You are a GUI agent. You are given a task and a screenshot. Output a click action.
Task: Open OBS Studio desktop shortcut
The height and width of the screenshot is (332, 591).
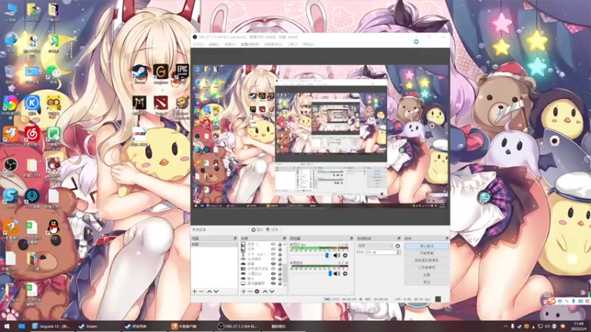point(10,165)
